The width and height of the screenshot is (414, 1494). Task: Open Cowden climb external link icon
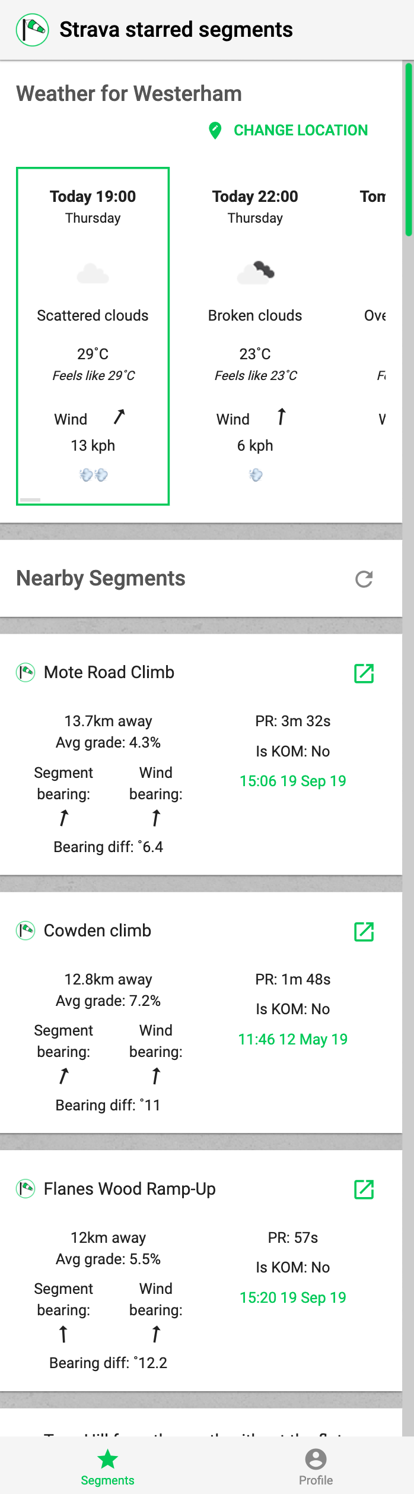(364, 932)
